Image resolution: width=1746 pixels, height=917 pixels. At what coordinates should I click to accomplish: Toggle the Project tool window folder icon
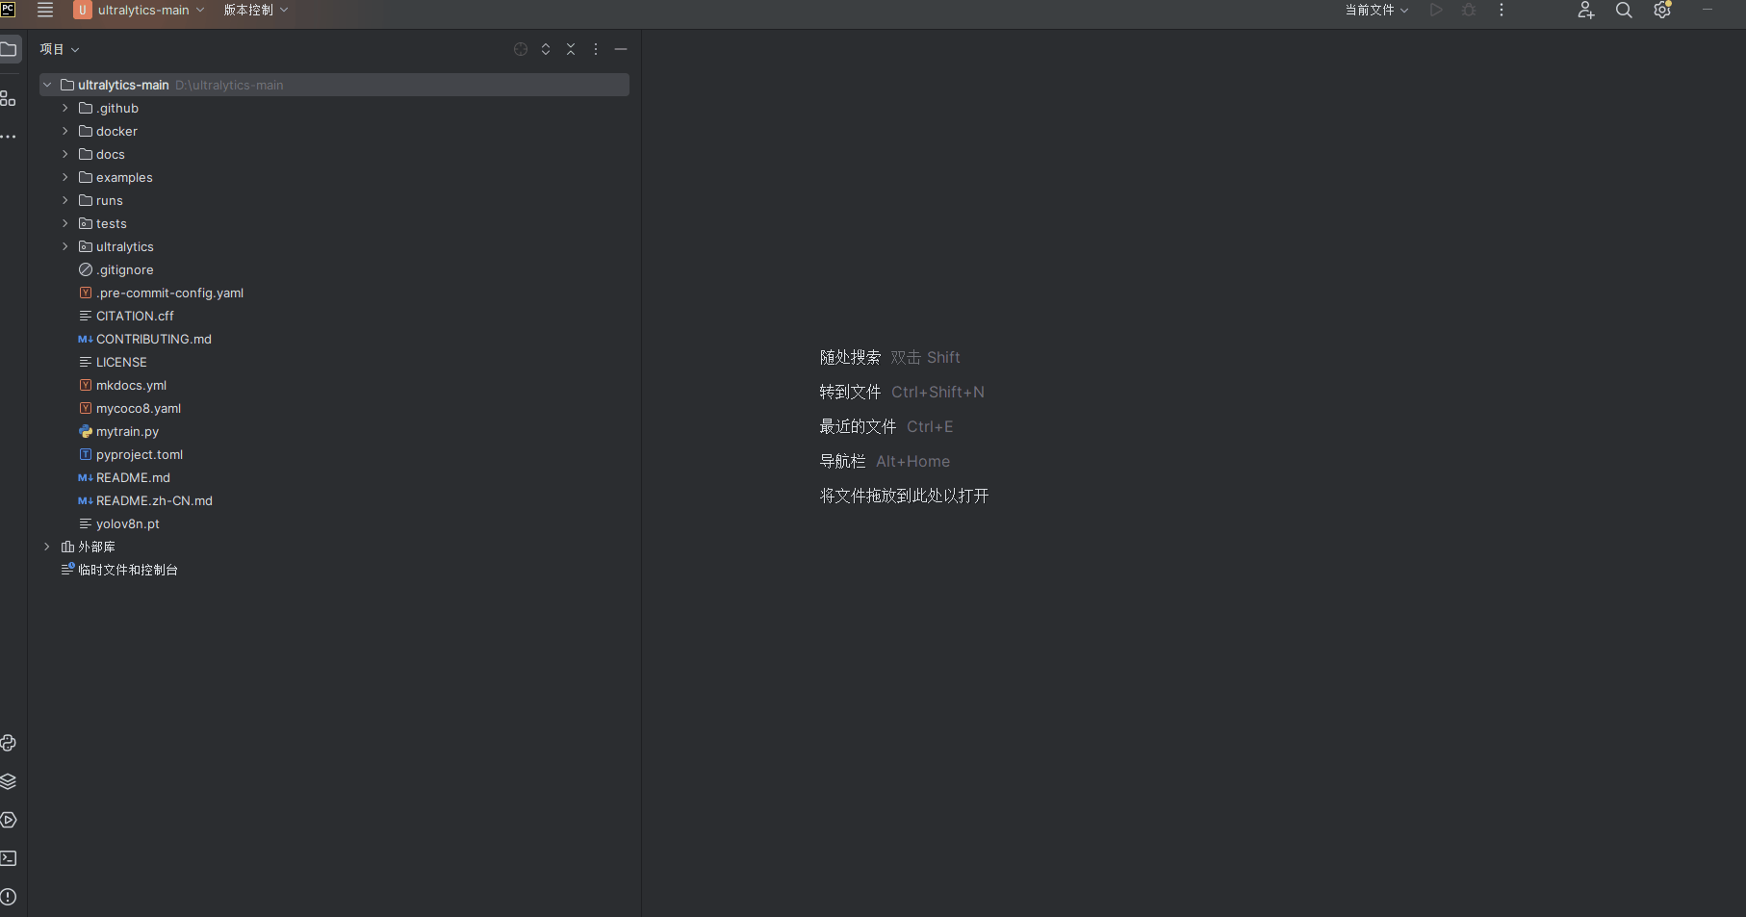[x=9, y=49]
